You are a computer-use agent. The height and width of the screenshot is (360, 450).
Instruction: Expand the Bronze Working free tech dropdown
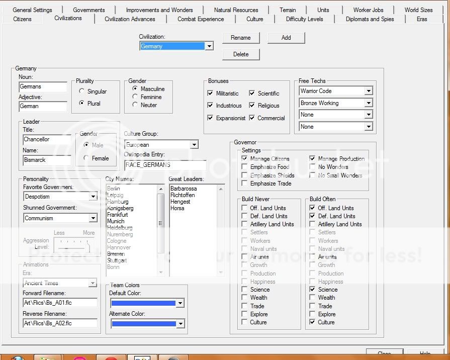point(369,103)
